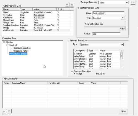Select the AllowSleeping parameter row

97,59
